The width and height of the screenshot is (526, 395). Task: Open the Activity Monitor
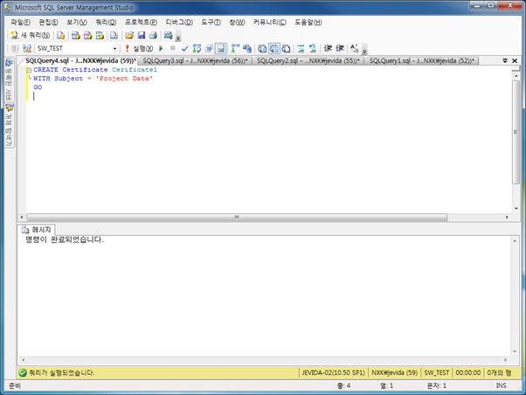point(168,35)
